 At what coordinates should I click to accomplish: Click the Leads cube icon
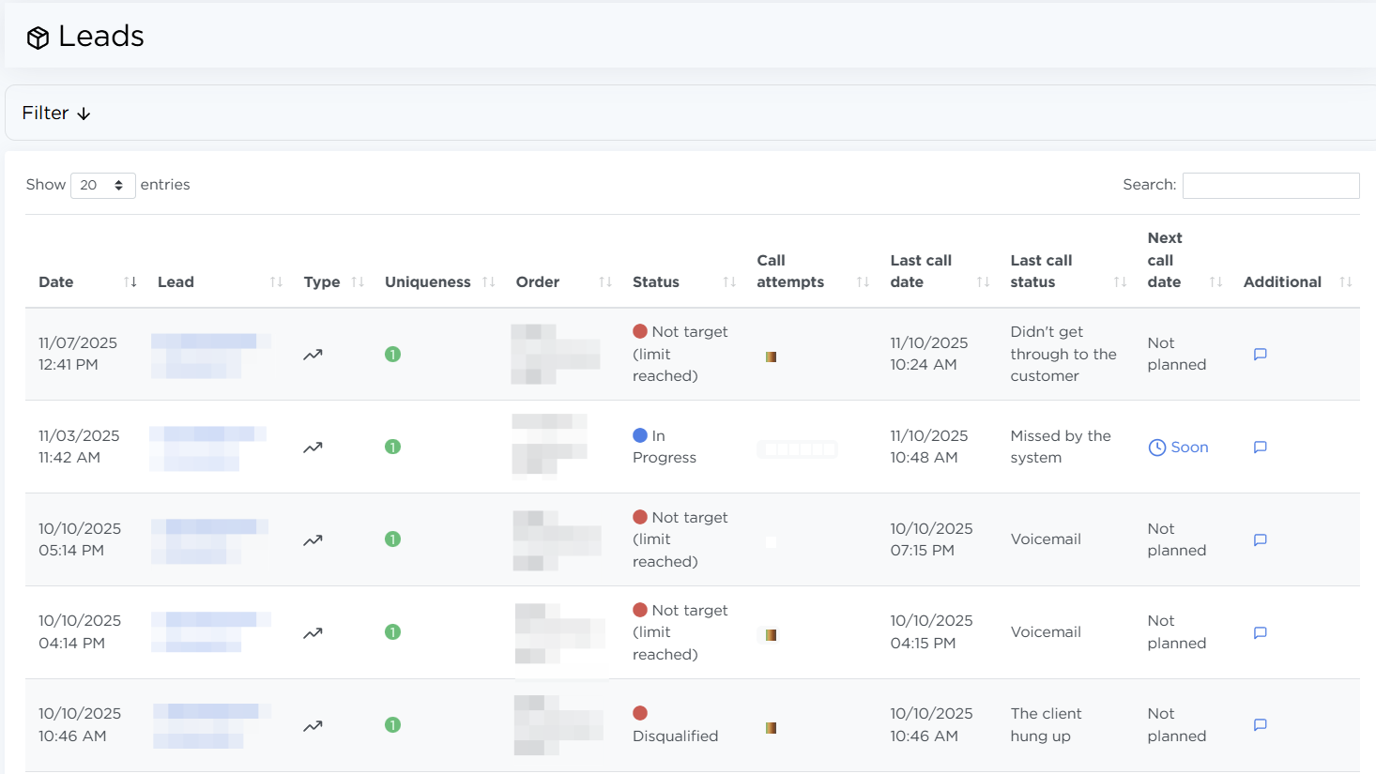38,38
